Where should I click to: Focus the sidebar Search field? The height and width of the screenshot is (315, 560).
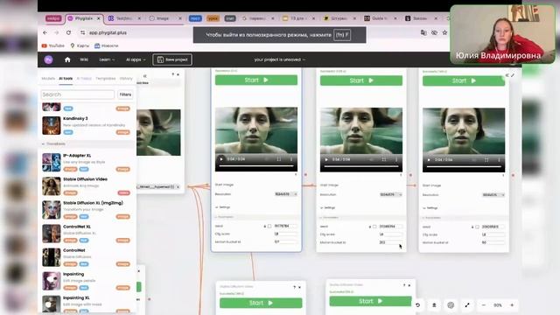(78, 94)
